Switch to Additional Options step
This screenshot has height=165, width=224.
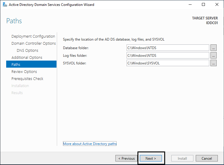pos(27,58)
